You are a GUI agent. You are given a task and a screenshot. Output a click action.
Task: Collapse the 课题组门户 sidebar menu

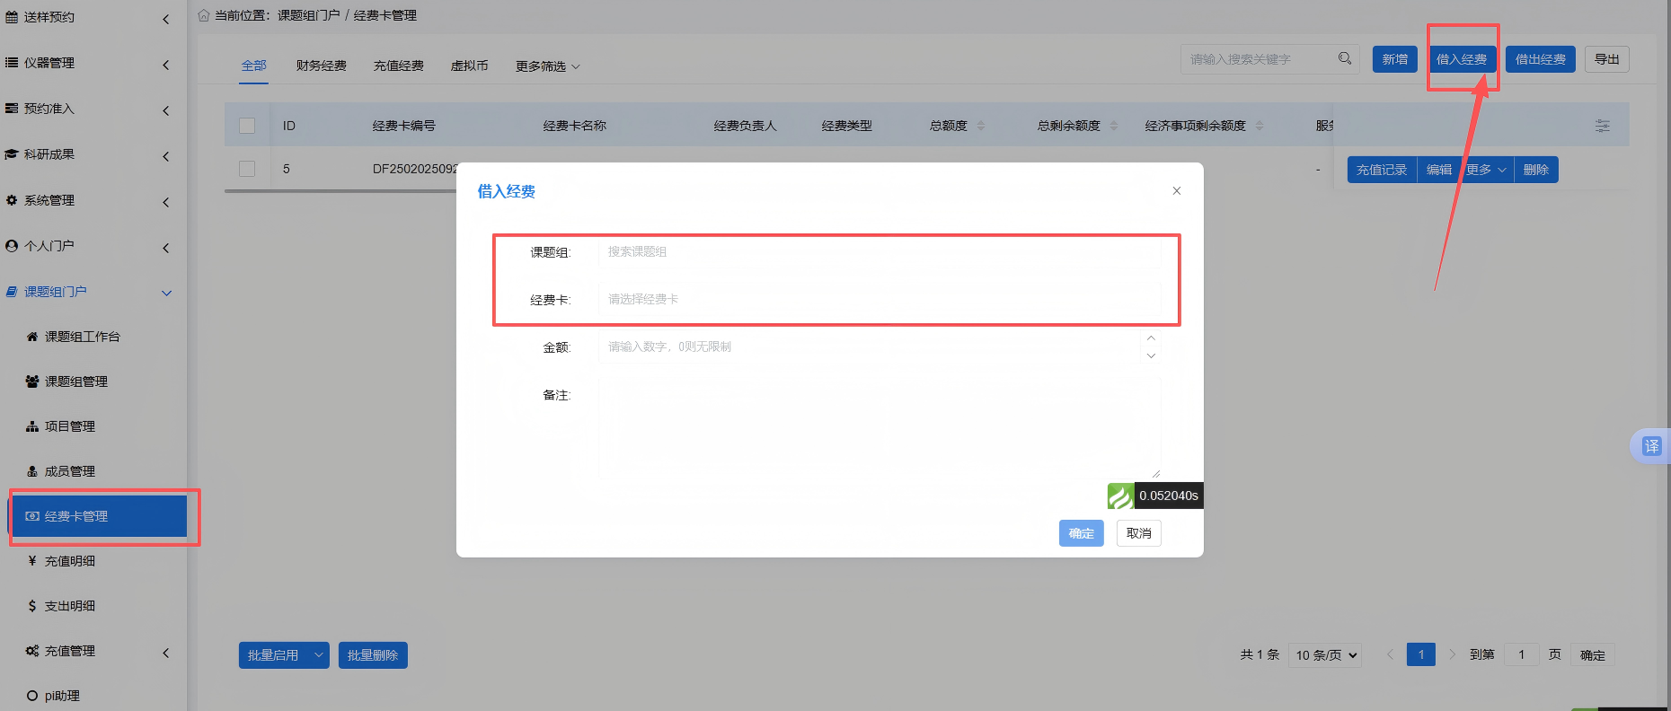(x=166, y=293)
